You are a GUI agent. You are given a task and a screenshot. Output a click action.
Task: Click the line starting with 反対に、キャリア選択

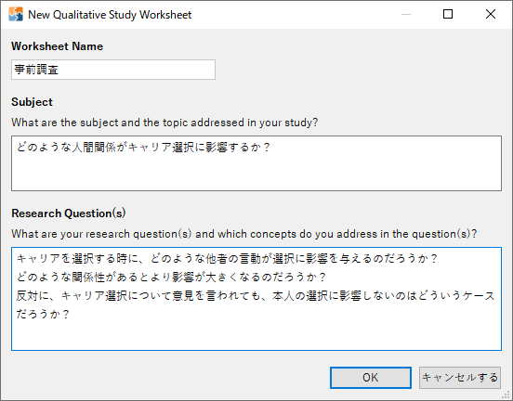point(256,296)
